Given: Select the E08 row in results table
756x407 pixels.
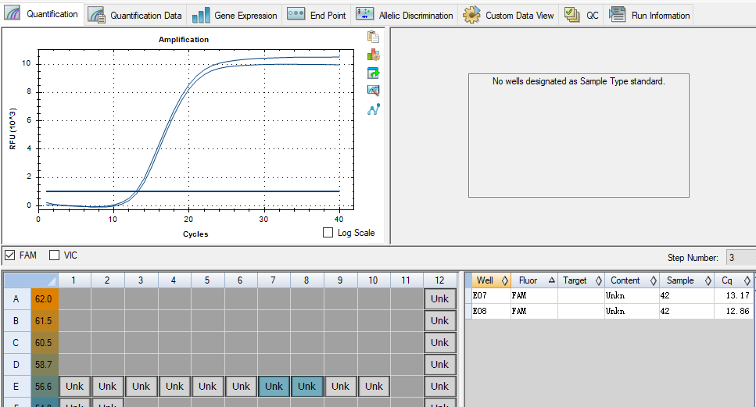Looking at the screenshot, I should 609,311.
